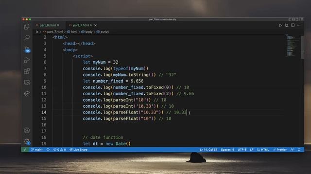
Task: Open the Search view in activity bar
Action: point(27,37)
